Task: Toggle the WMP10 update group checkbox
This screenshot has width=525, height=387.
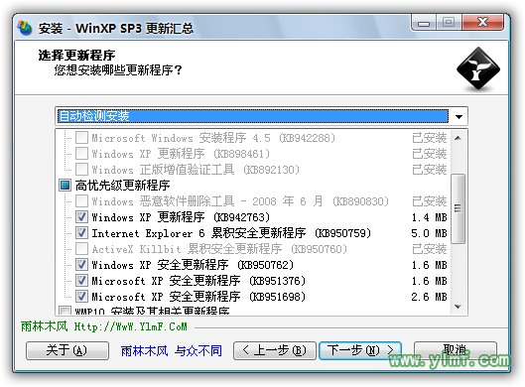Action: 65,311
